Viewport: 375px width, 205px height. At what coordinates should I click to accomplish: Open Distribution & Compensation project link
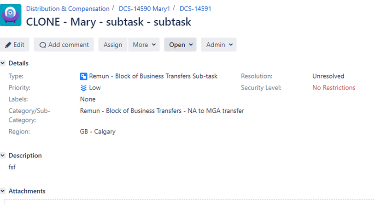pyautogui.click(x=68, y=9)
